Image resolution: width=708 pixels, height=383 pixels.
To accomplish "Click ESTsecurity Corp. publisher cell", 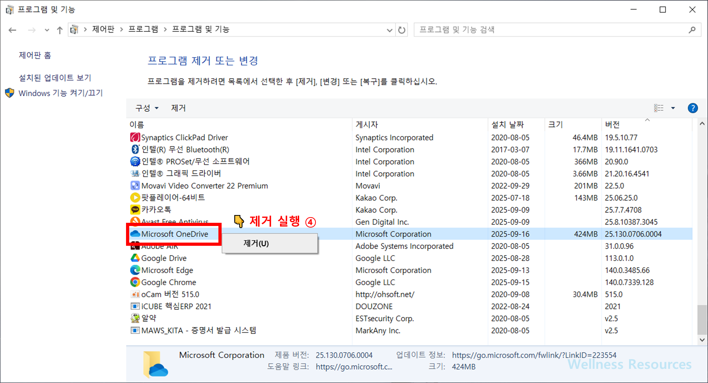I will click(x=384, y=319).
